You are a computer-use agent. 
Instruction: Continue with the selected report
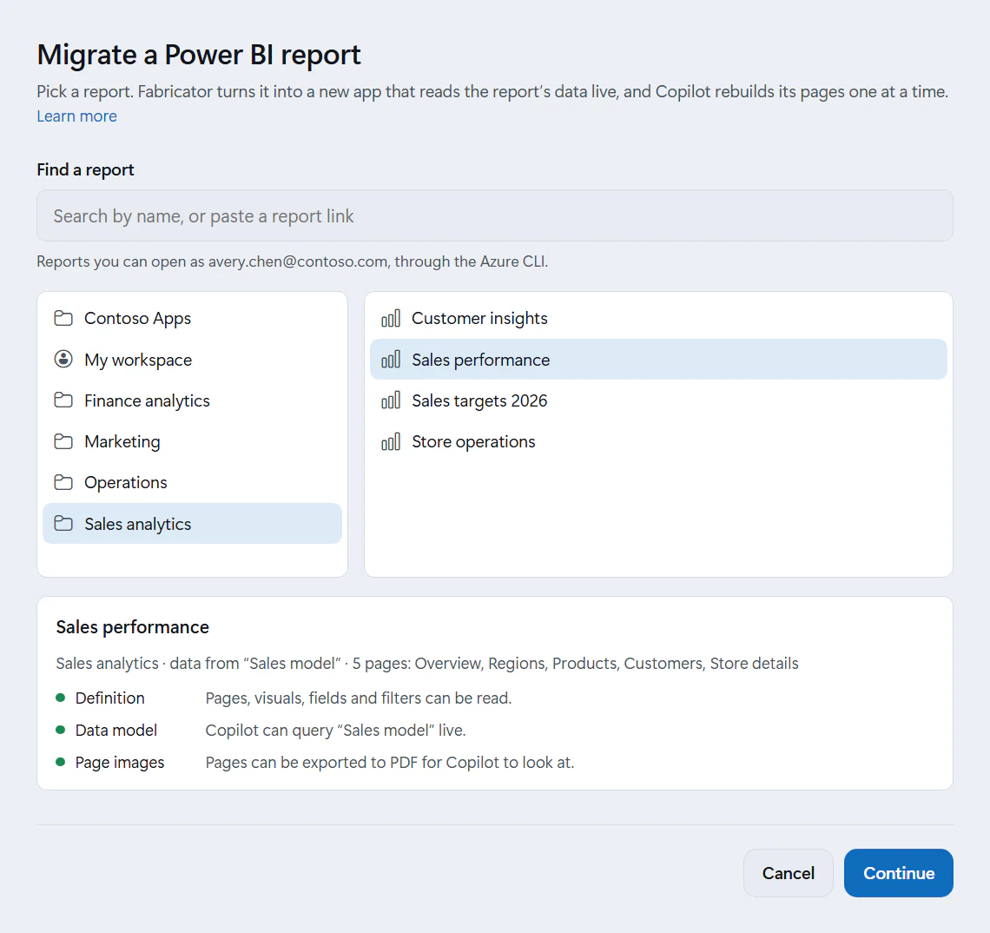(x=899, y=873)
